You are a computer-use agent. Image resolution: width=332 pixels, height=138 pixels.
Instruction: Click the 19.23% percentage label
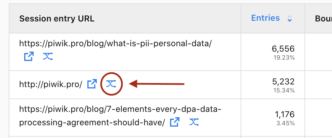[x=285, y=58]
